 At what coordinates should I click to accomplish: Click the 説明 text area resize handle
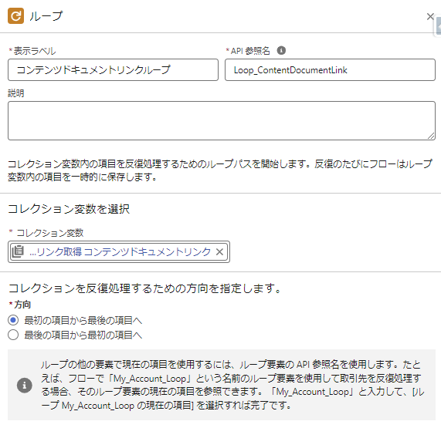coord(431,136)
